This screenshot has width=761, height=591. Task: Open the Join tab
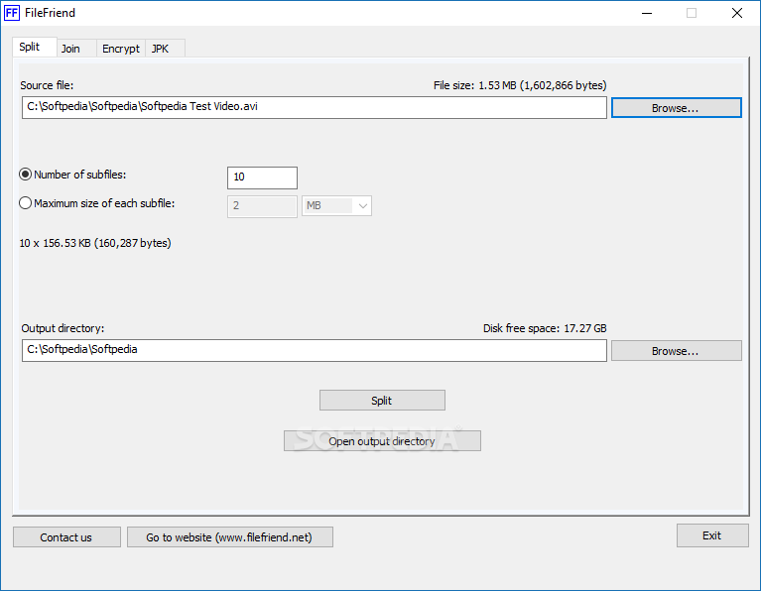click(x=76, y=49)
